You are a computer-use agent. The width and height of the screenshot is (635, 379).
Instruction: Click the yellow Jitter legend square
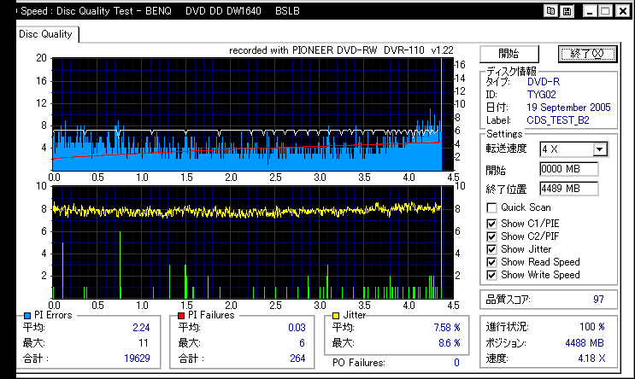point(336,316)
